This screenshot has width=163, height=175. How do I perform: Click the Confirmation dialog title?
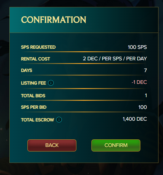point(54,20)
